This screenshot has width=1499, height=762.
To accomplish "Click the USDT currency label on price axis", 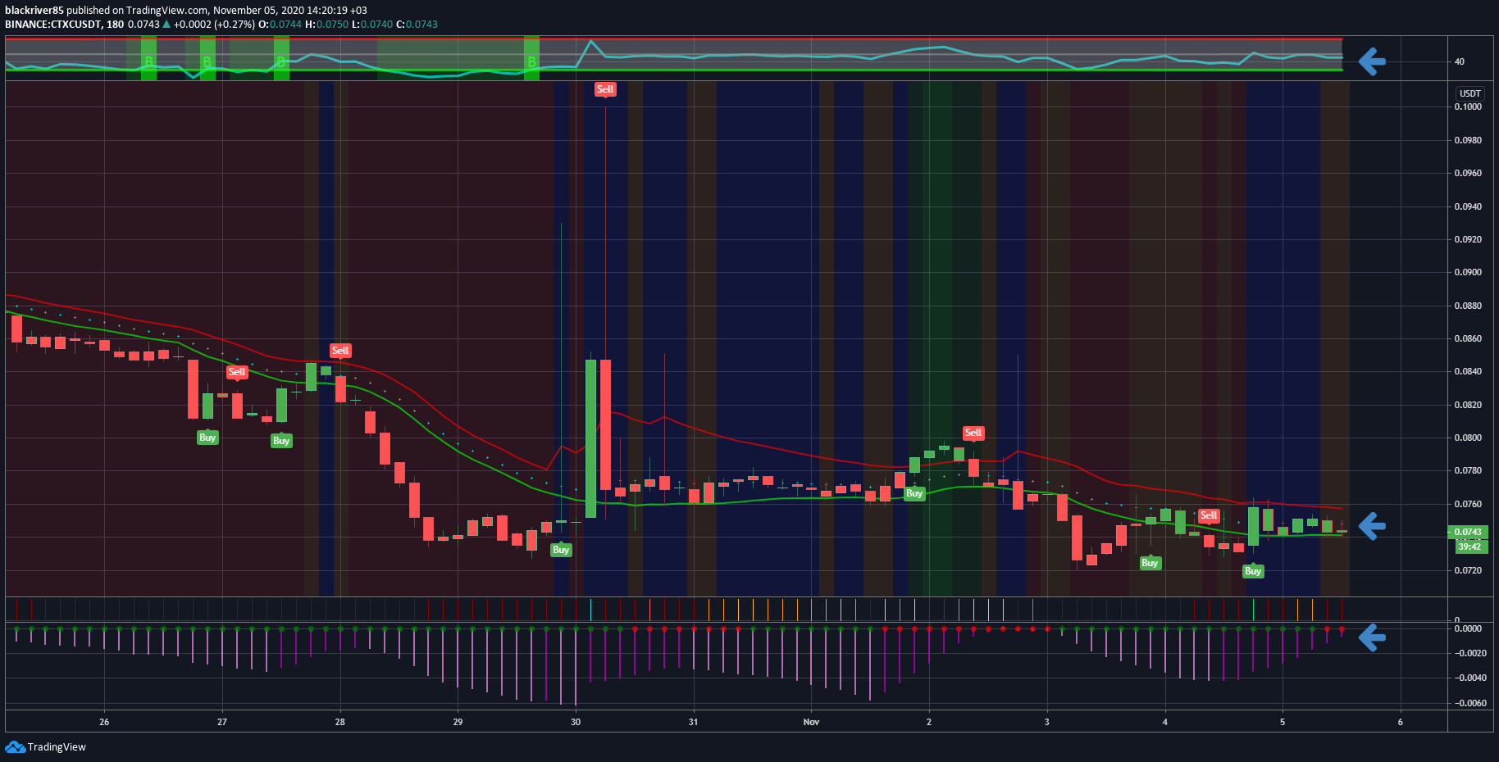I will 1470,93.
